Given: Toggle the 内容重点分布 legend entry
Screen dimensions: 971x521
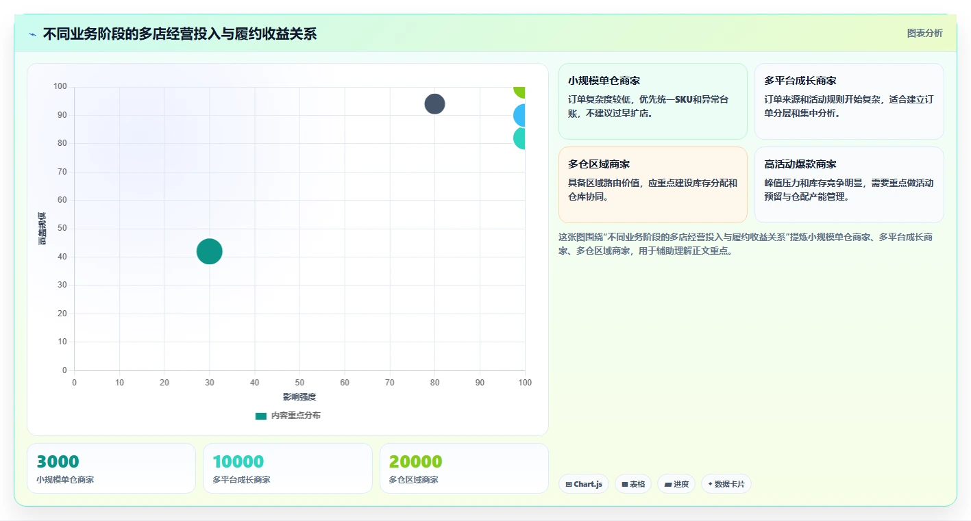Looking at the screenshot, I should click(x=288, y=416).
